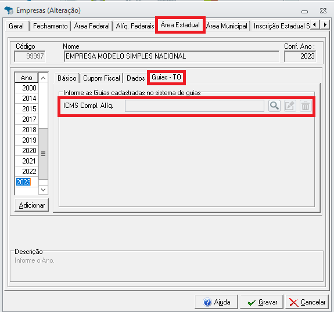Screen dimensions: 334x312
Task: Select the Guias - TO subtab
Action: click(x=166, y=77)
